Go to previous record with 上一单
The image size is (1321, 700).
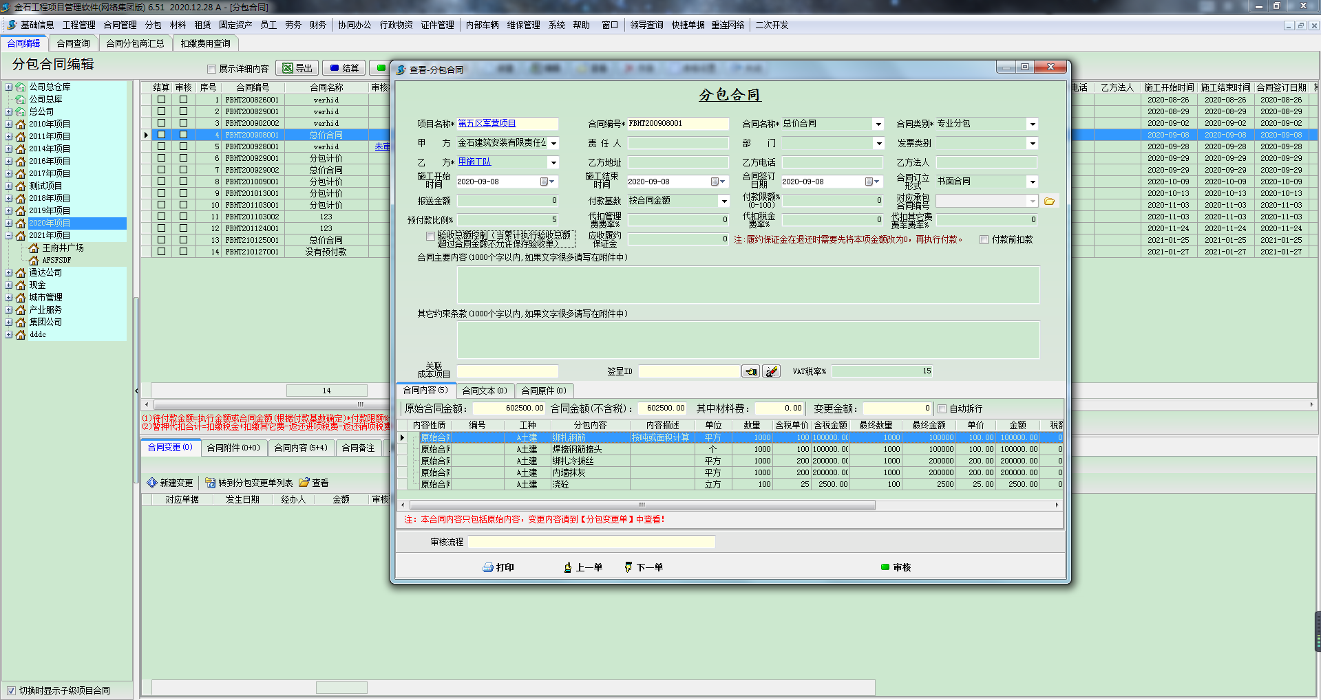click(582, 567)
